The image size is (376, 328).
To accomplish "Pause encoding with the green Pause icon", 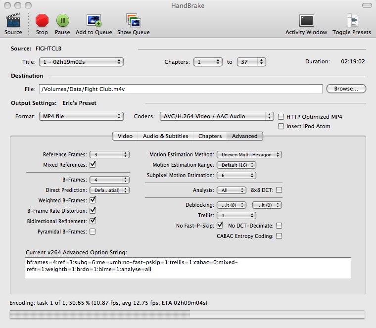I will pos(63,20).
